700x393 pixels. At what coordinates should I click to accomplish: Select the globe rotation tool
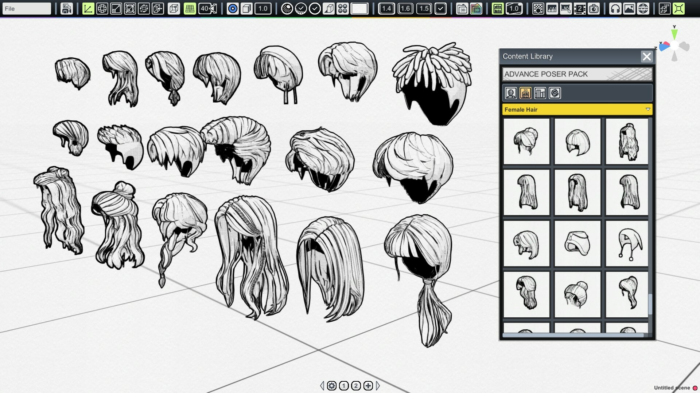click(x=102, y=8)
